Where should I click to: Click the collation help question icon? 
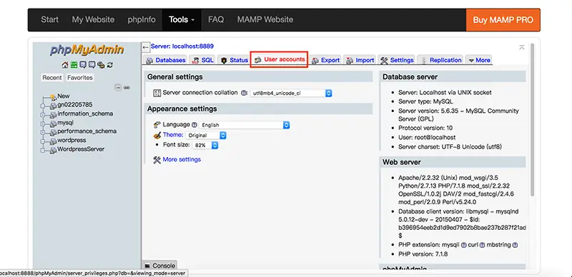pyautogui.click(x=244, y=93)
